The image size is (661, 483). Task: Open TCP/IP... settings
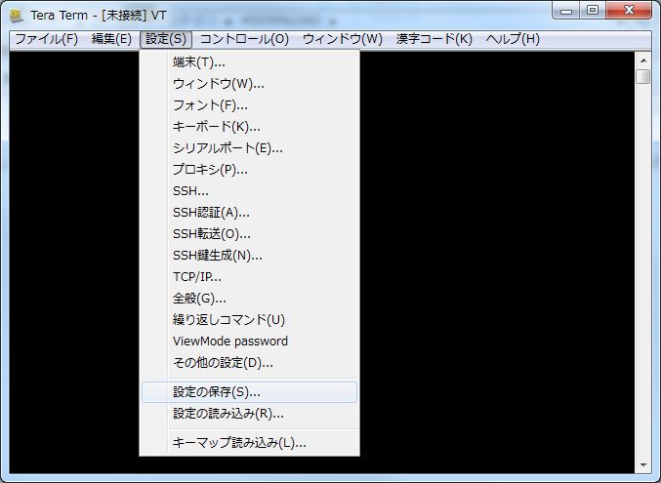[196, 277]
